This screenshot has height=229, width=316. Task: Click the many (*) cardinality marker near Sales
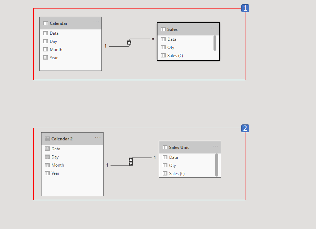click(x=153, y=39)
